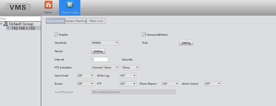Click the Interval label
Screen dimensions: 276x106
pyautogui.click(x=59, y=60)
